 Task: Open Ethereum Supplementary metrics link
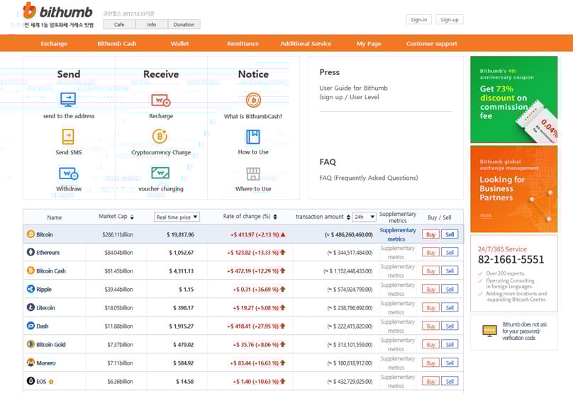398,252
